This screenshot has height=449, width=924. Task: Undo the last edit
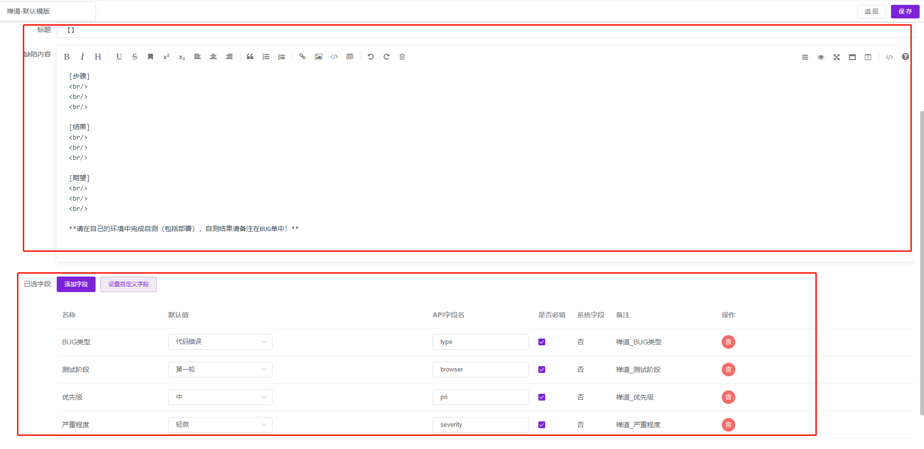[371, 57]
